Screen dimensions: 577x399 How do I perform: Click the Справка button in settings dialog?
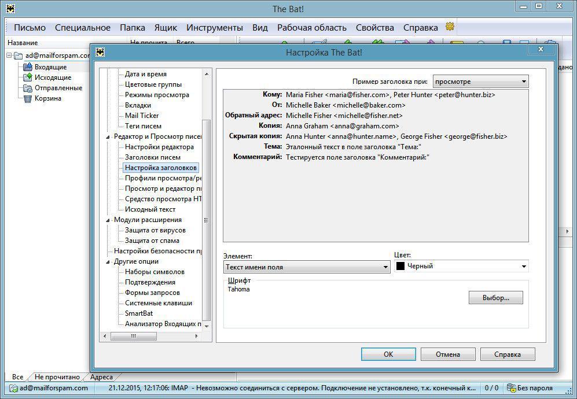(x=508, y=354)
